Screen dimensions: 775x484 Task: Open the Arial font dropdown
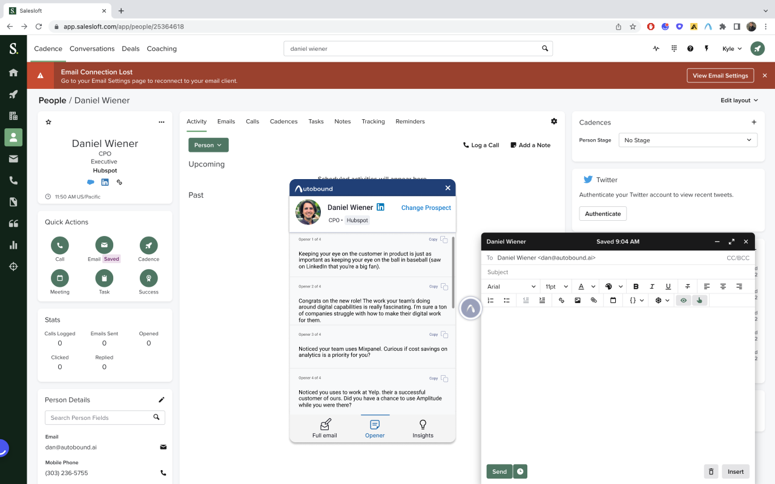click(x=512, y=286)
